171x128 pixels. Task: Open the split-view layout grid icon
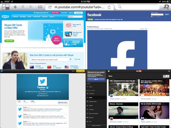point(6,7)
